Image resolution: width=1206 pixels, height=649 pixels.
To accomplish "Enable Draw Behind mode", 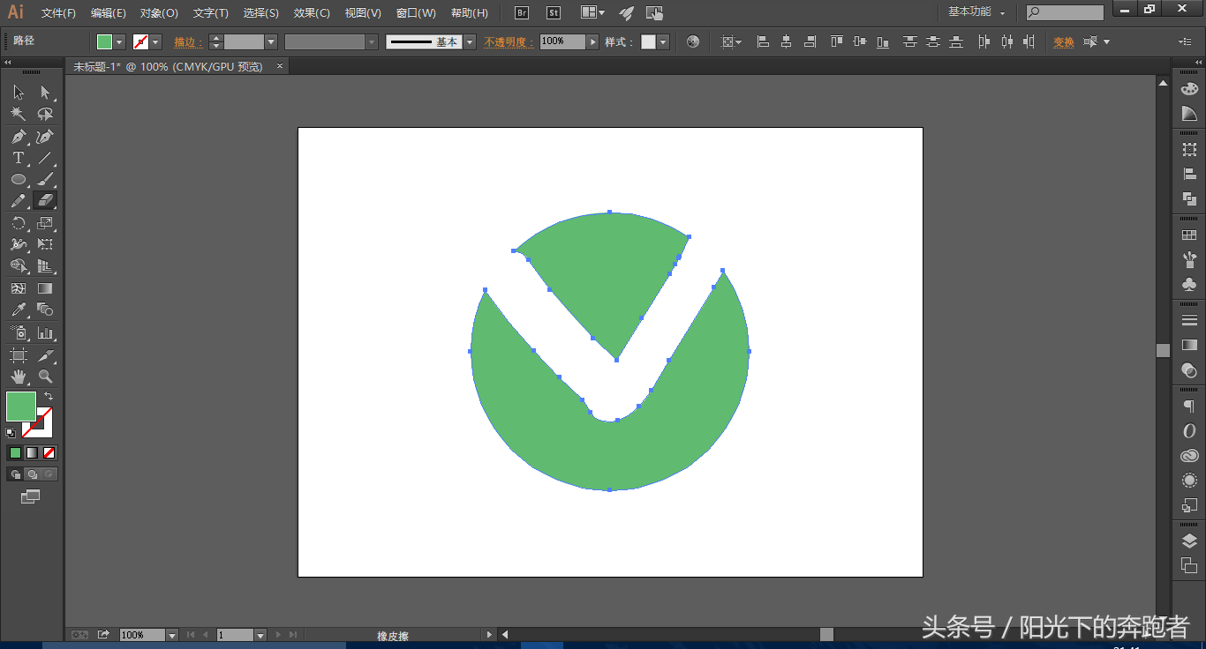I will click(32, 474).
